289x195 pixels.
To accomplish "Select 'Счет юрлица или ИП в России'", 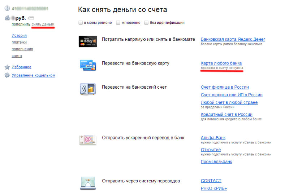I will tap(232, 95).
